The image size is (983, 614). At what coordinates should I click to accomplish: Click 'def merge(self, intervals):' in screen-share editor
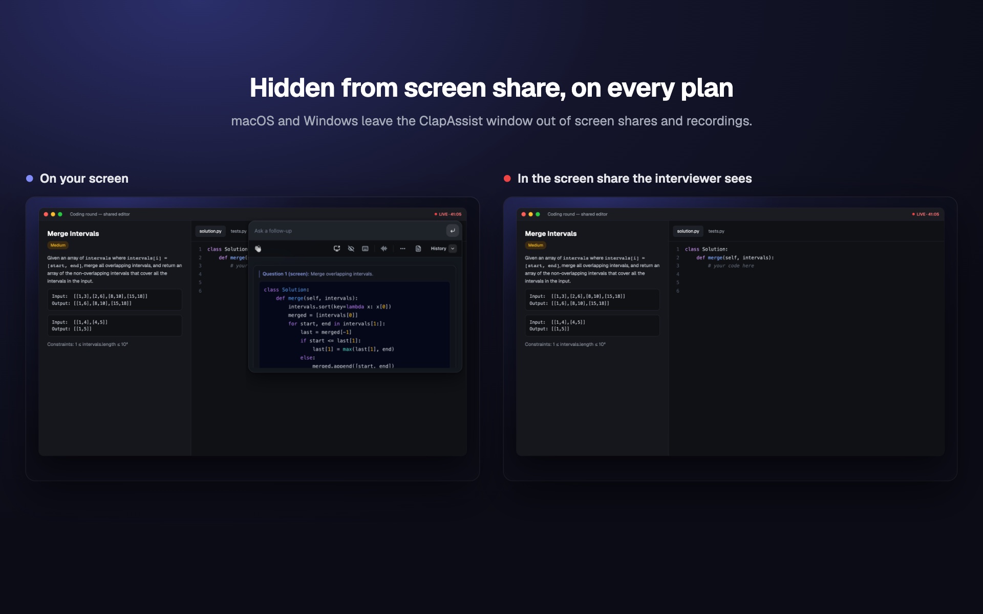[735, 257]
